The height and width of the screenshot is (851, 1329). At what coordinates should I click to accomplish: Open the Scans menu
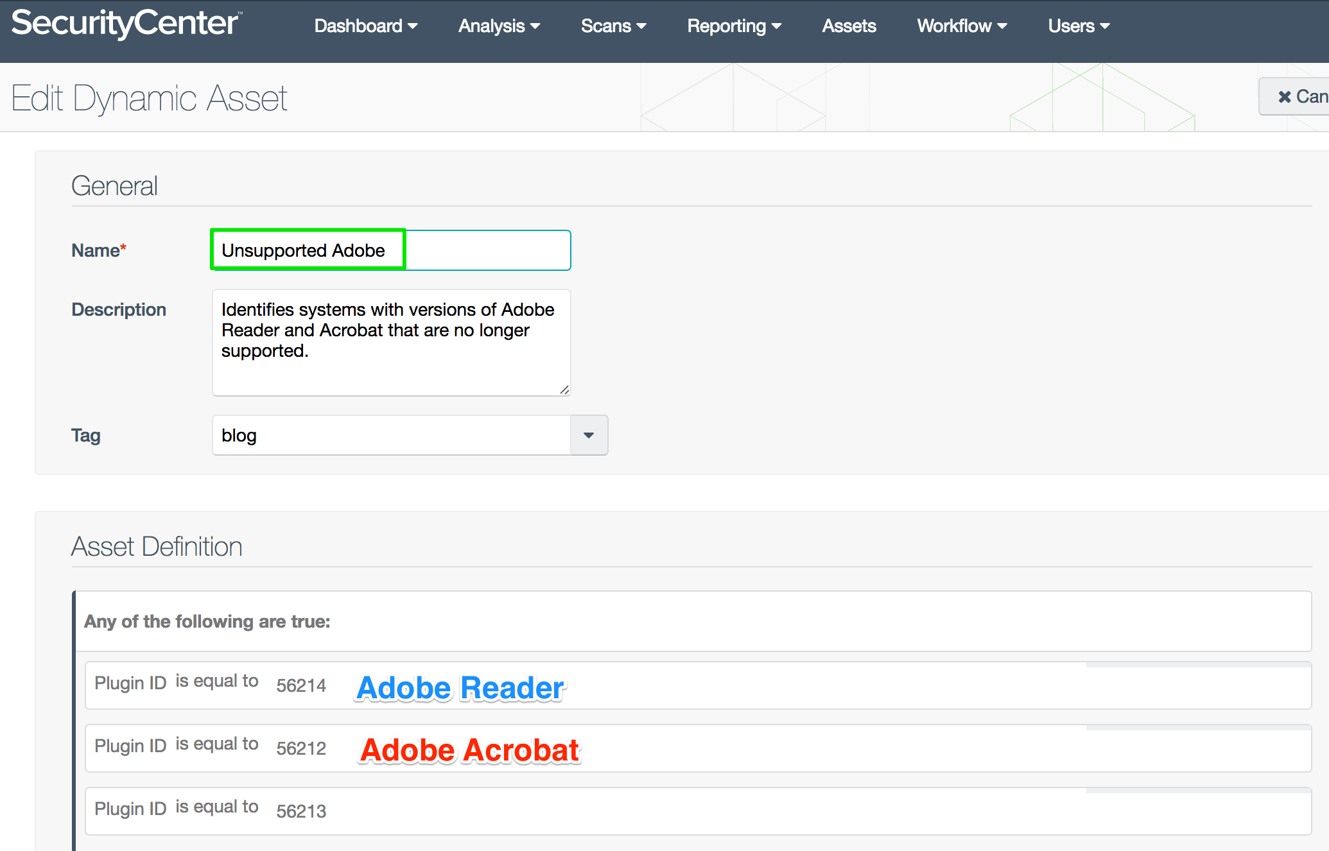point(613,26)
